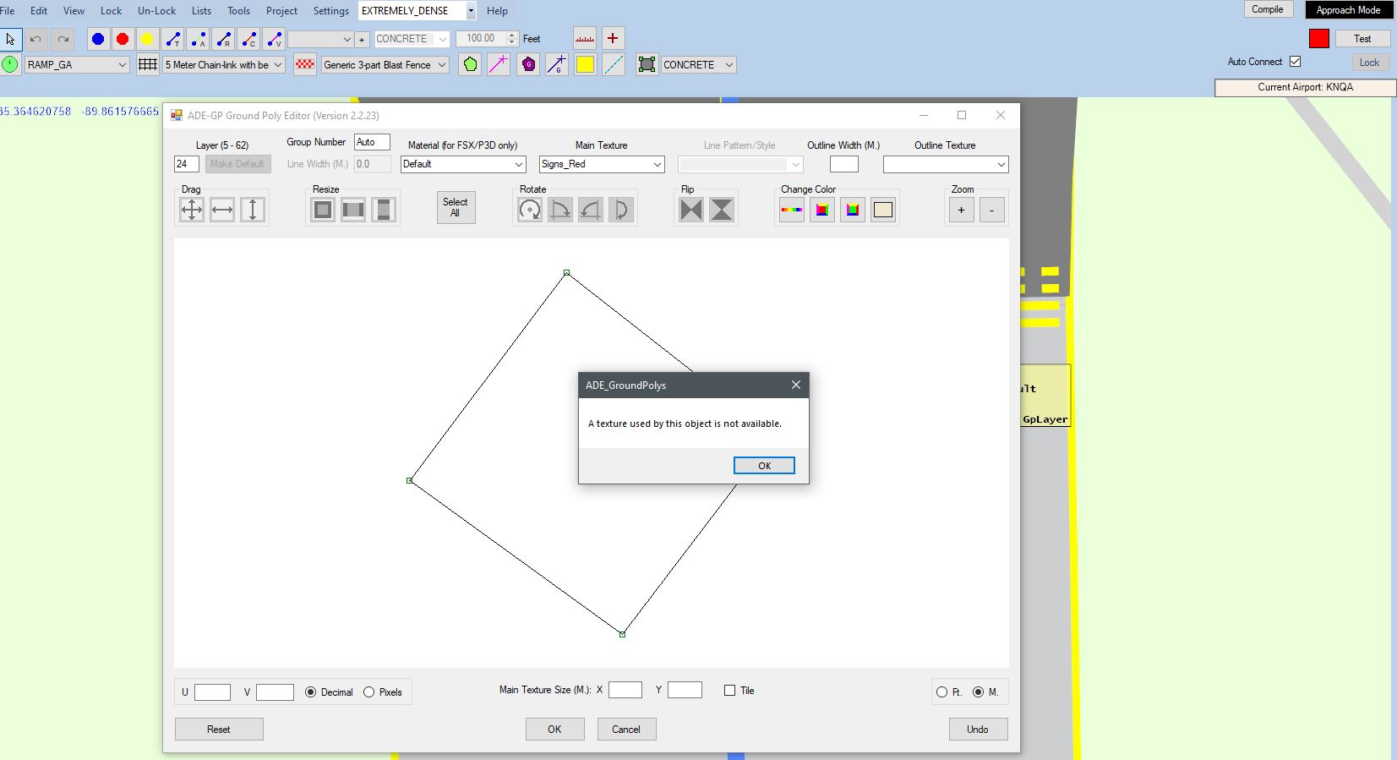This screenshot has width=1397, height=760.
Task: Click the Select All button
Action: 456,207
